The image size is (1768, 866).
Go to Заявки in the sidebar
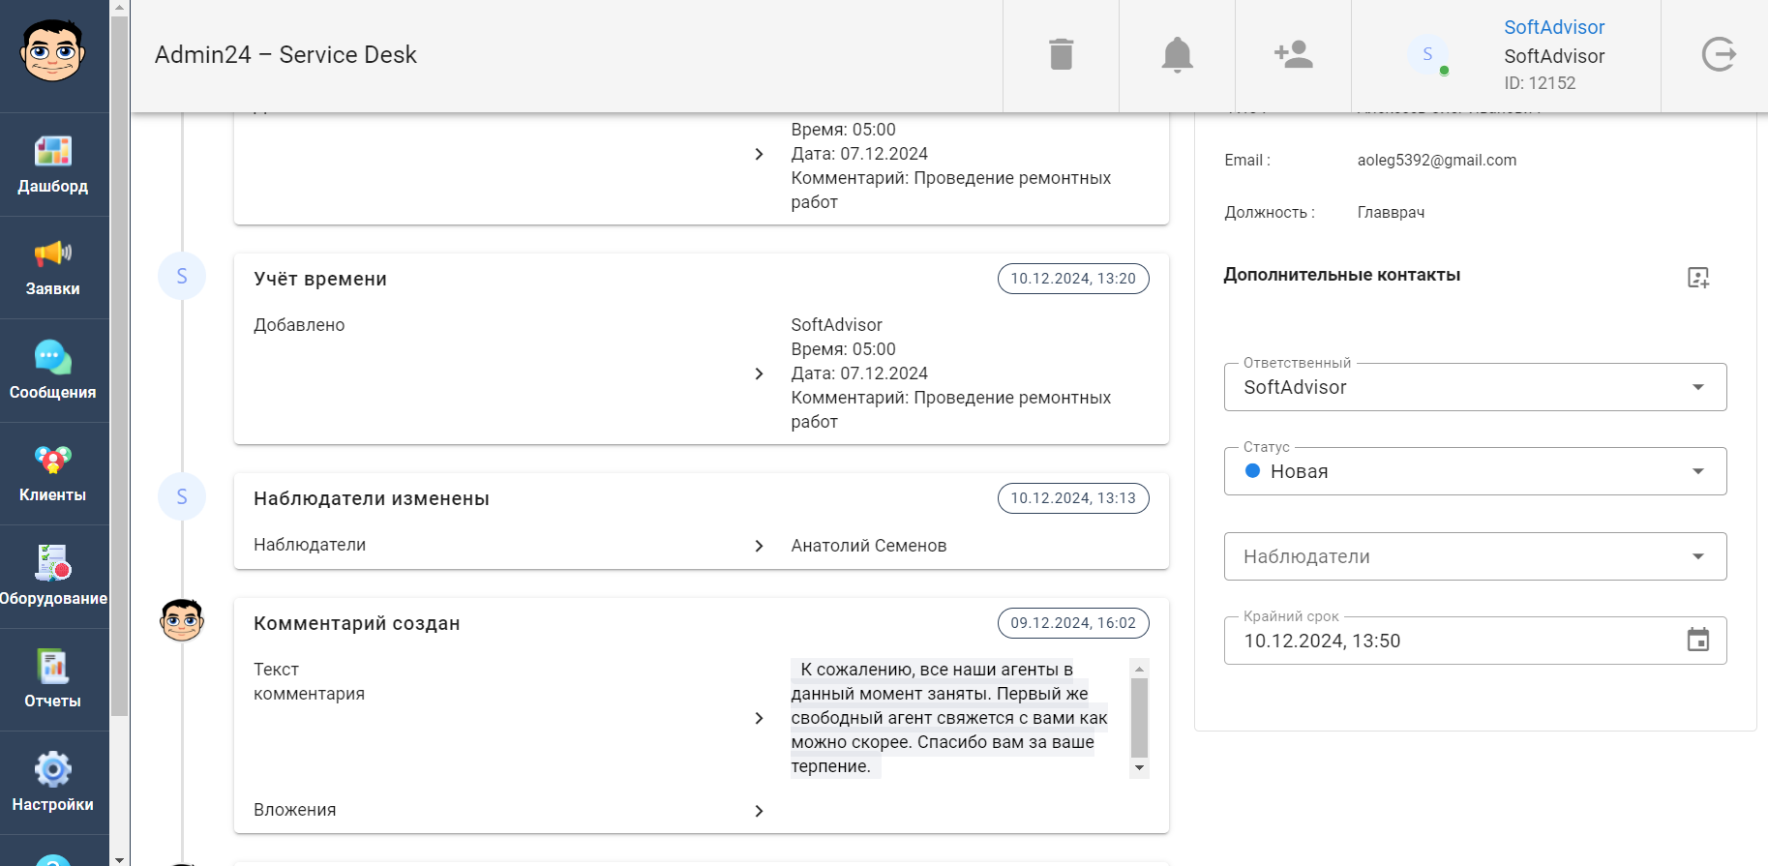pyautogui.click(x=53, y=268)
